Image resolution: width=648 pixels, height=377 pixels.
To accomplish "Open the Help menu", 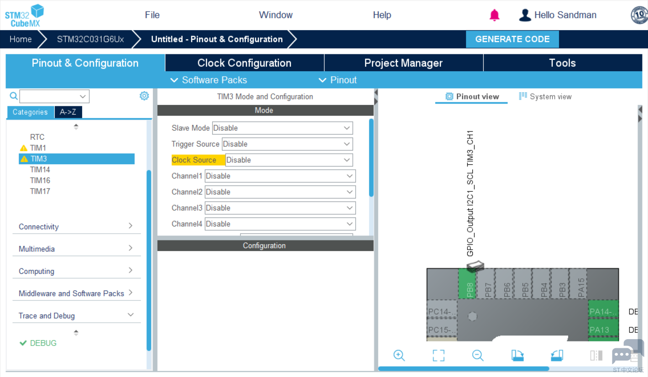I will [382, 15].
